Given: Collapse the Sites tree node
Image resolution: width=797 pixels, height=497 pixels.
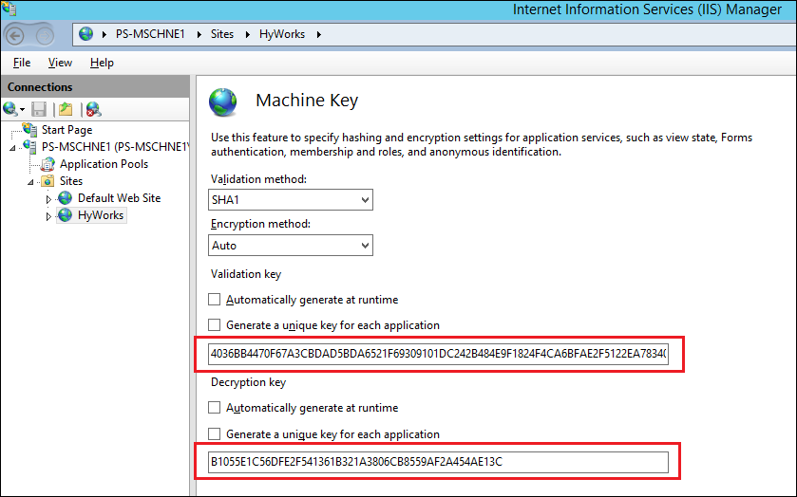Looking at the screenshot, I should [x=29, y=181].
